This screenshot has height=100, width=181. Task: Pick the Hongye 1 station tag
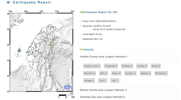click(x=89, y=81)
